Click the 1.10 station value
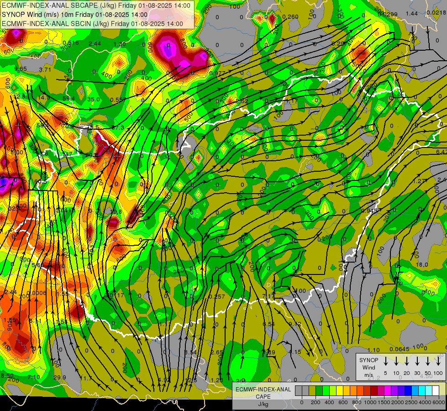Screen dimensions: 447x411 tap(373, 350)
